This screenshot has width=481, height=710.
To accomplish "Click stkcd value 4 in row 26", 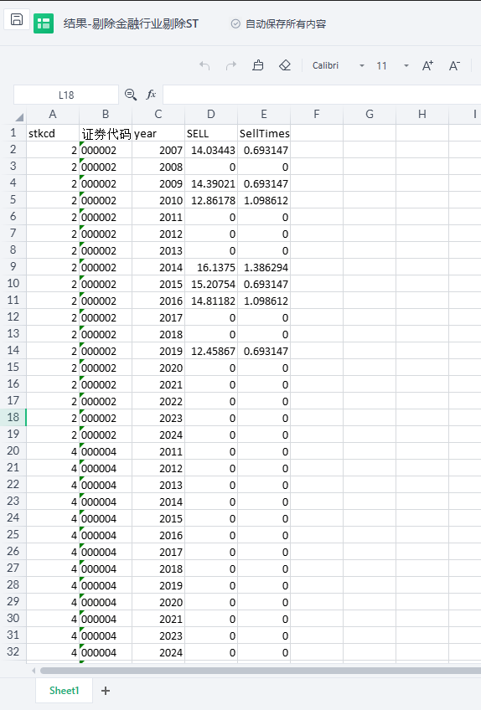I will pyautogui.click(x=53, y=552).
